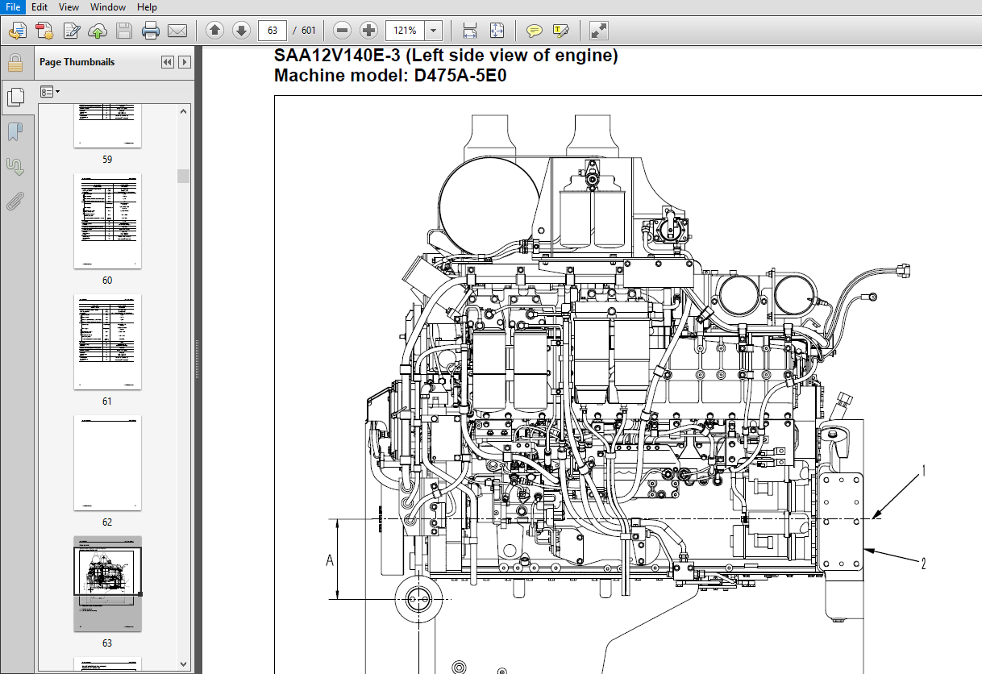
Task: Zoom out with the minus button
Action: pyautogui.click(x=342, y=31)
